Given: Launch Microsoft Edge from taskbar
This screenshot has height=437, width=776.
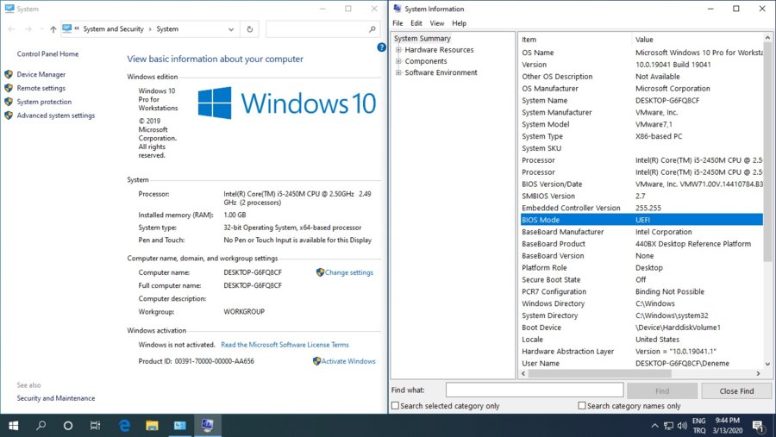Looking at the screenshot, I should [x=124, y=425].
